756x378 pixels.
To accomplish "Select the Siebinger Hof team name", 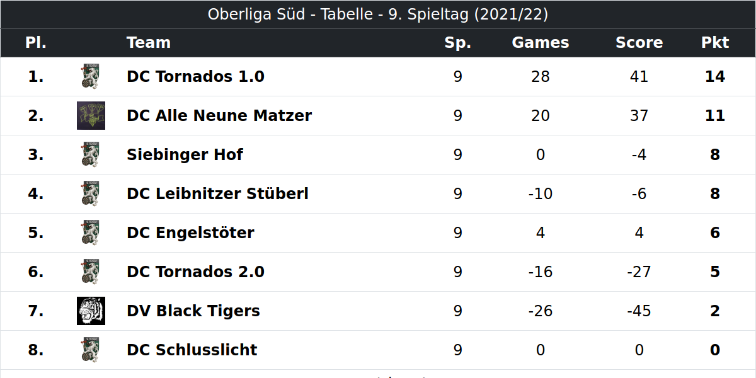I will pos(185,155).
